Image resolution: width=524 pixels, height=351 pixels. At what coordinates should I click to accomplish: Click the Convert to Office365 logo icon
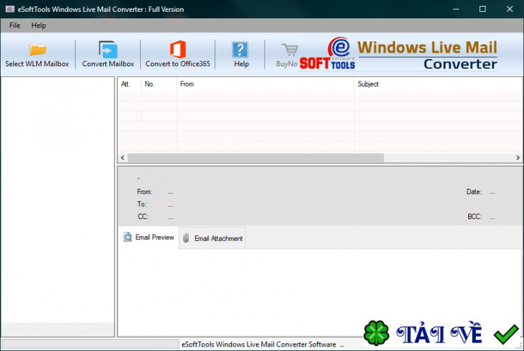pyautogui.click(x=178, y=49)
